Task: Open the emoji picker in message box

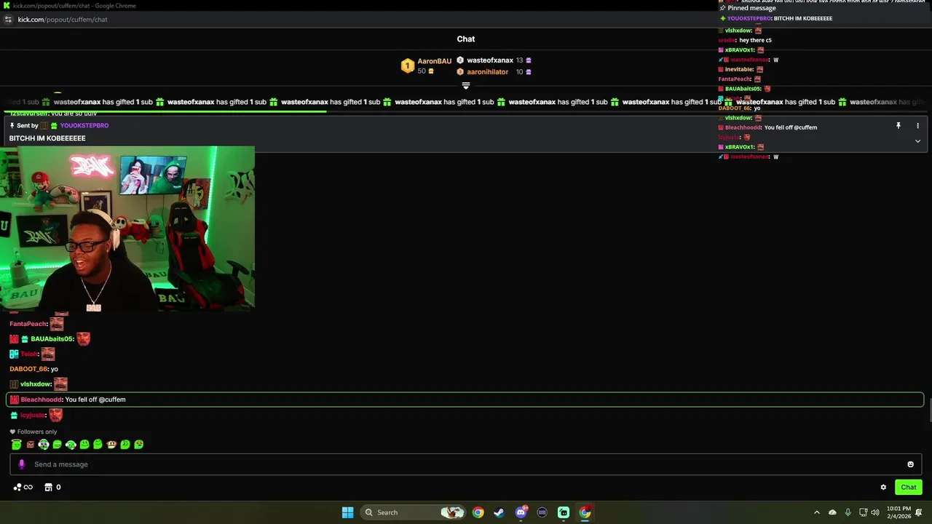Action: tap(910, 464)
